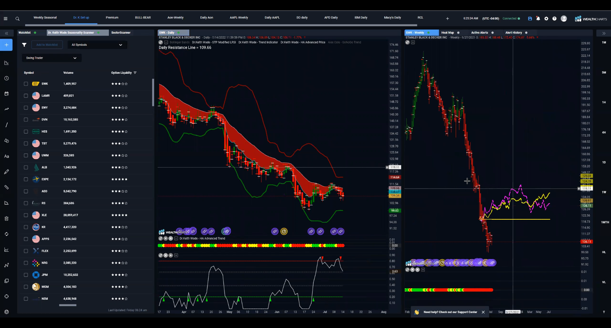Image resolution: width=611 pixels, height=328 pixels.
Task: Switch to the Weekly Seasonal tab
Action: pyautogui.click(x=45, y=17)
